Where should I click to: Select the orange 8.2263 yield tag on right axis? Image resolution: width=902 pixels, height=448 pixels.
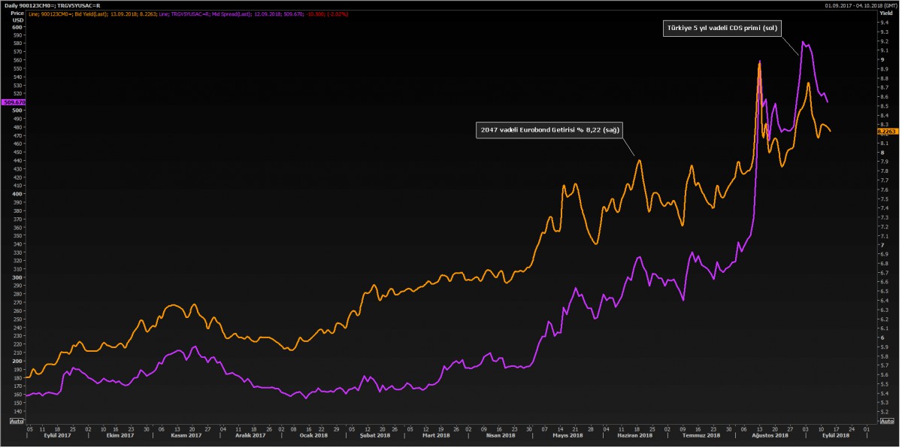point(888,131)
